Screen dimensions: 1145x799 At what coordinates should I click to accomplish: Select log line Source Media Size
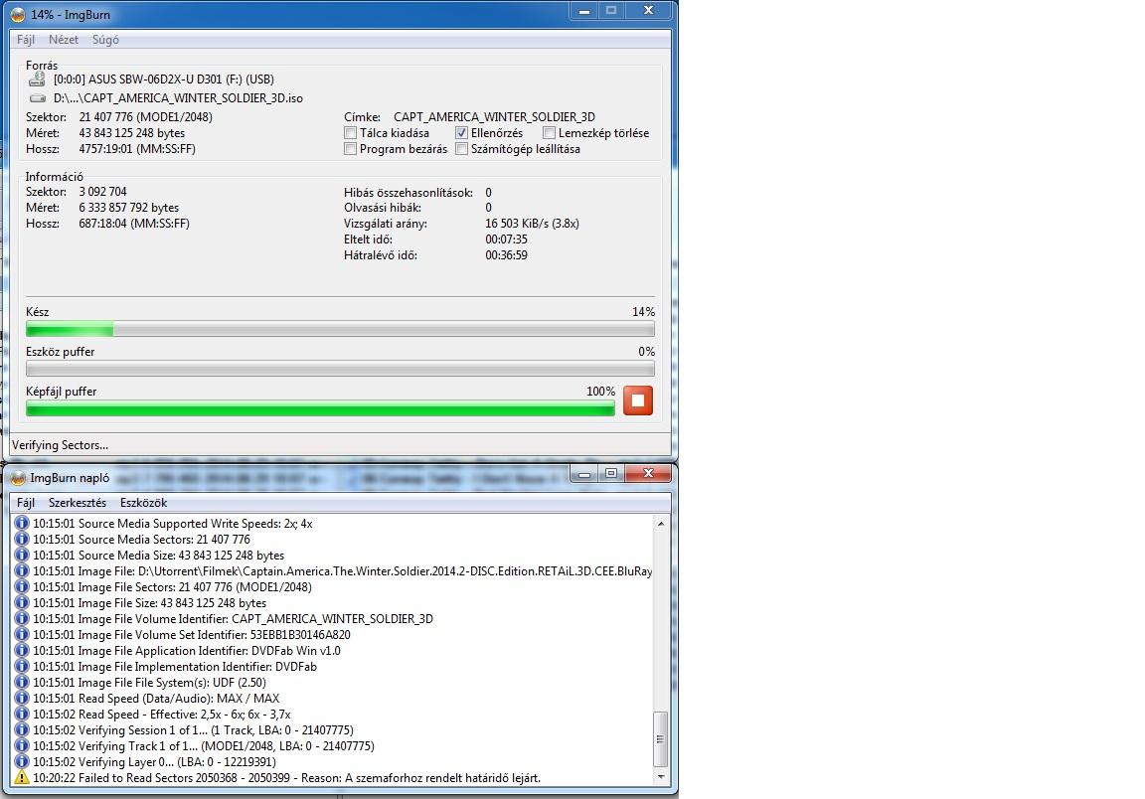pyautogui.click(x=158, y=556)
